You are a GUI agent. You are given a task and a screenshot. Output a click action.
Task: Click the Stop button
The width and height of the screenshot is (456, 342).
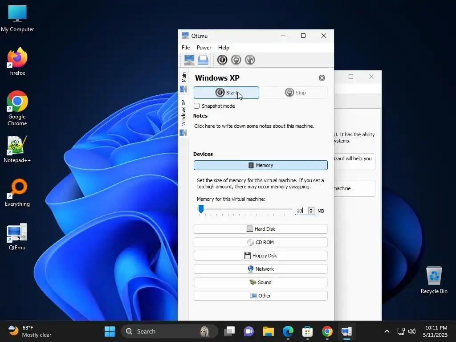(295, 93)
